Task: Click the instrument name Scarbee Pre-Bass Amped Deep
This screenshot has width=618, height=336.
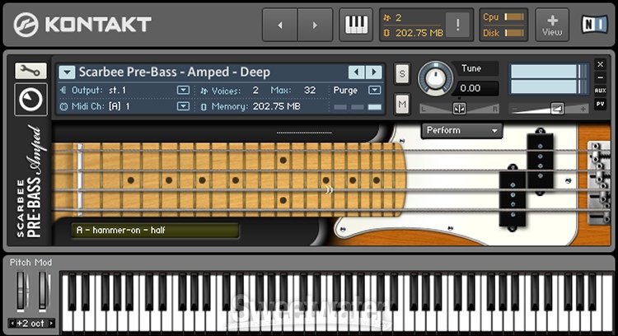Action: (x=174, y=72)
